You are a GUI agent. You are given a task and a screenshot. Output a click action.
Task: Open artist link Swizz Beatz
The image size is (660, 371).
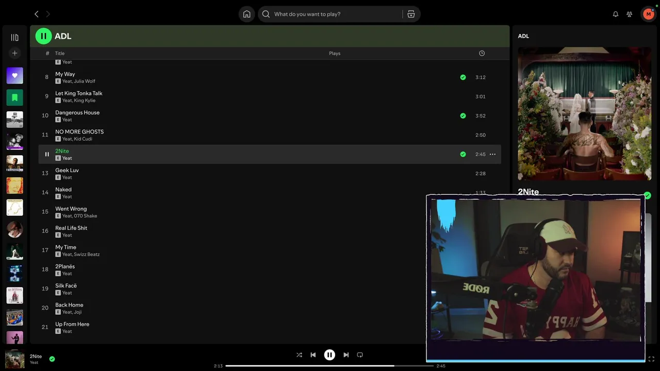87,255
